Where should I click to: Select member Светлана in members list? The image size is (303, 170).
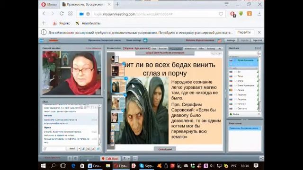coord(244,109)
